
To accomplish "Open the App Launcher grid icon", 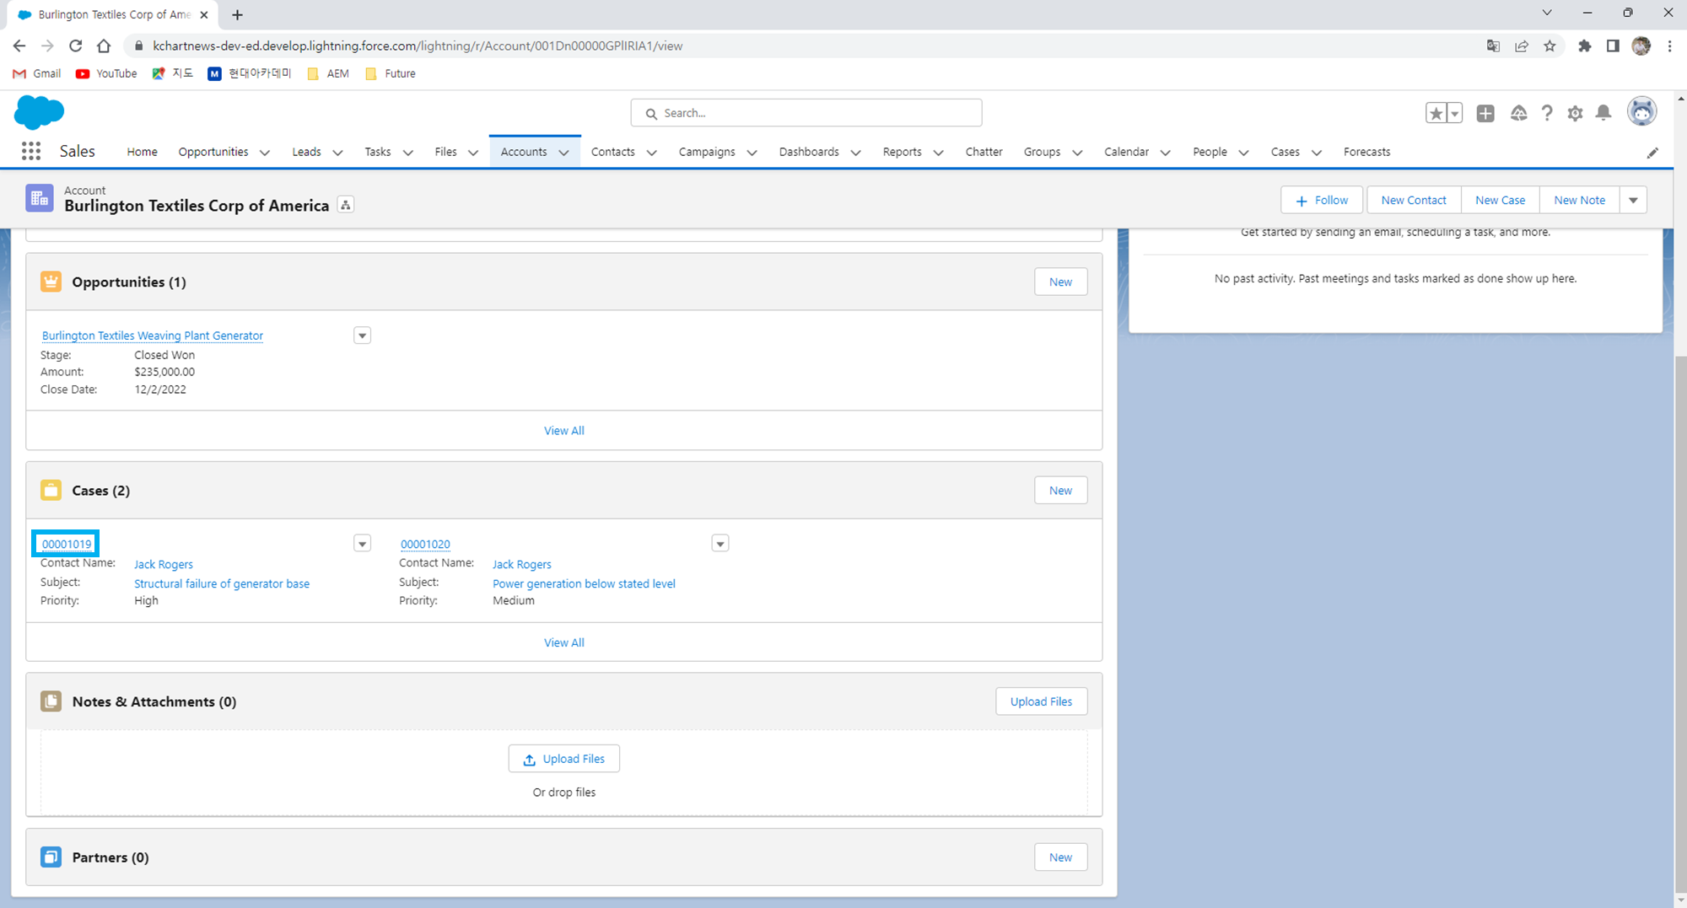I will coord(31,151).
